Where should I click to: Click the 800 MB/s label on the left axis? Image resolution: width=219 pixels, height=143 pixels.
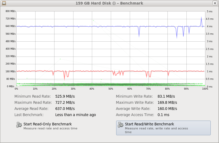pos(11,11)
